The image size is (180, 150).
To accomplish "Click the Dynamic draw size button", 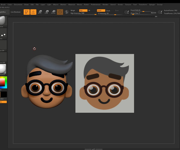I will click(x=153, y=13).
